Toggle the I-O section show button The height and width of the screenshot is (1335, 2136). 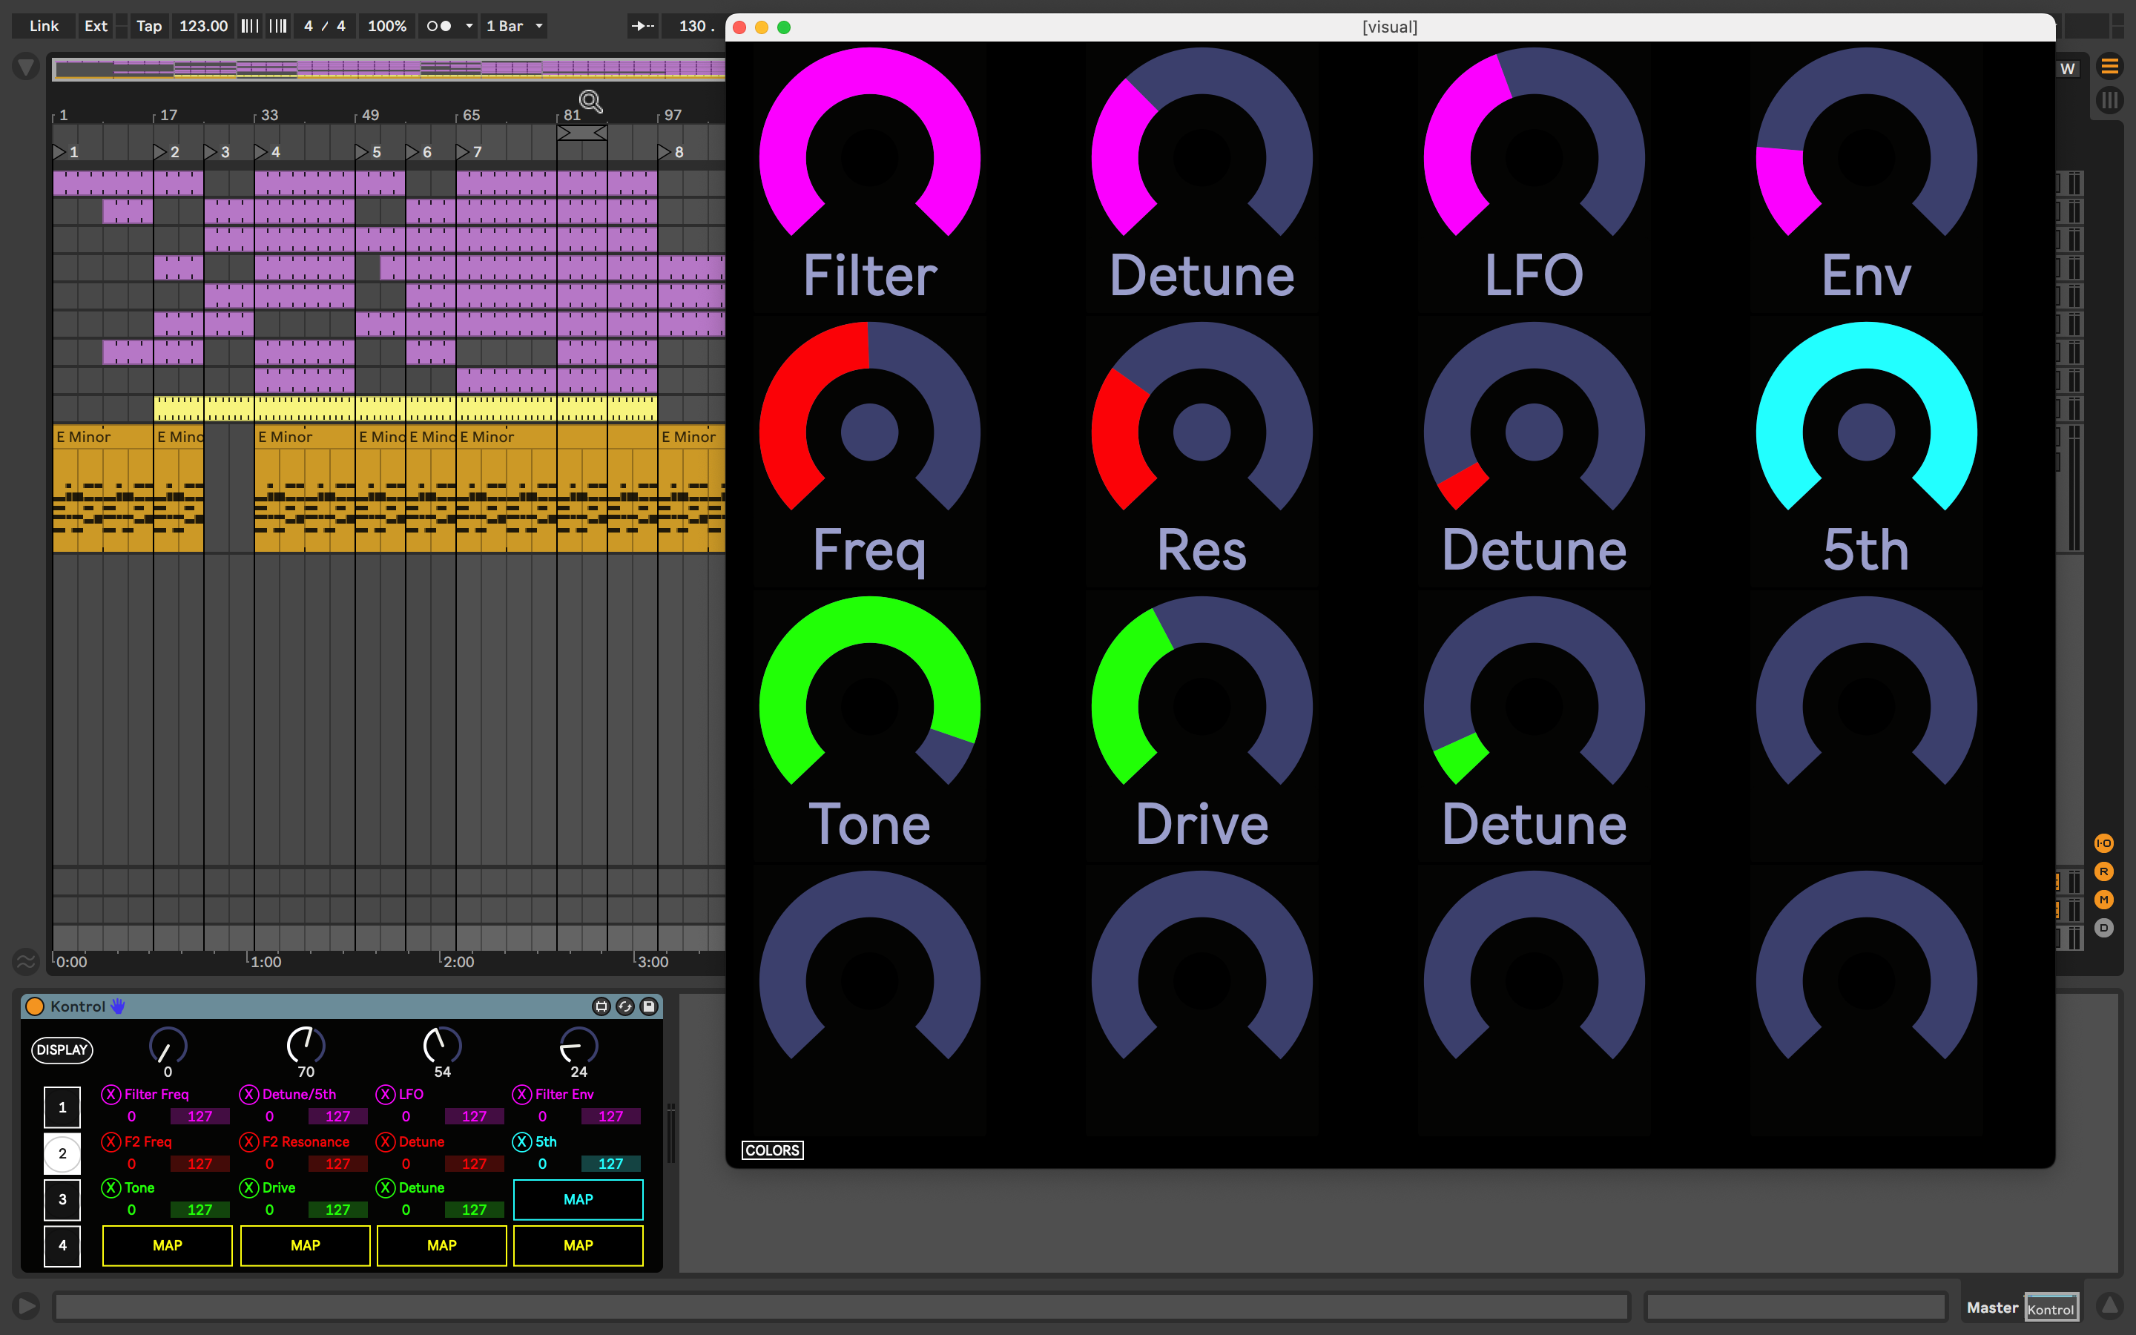click(2103, 843)
